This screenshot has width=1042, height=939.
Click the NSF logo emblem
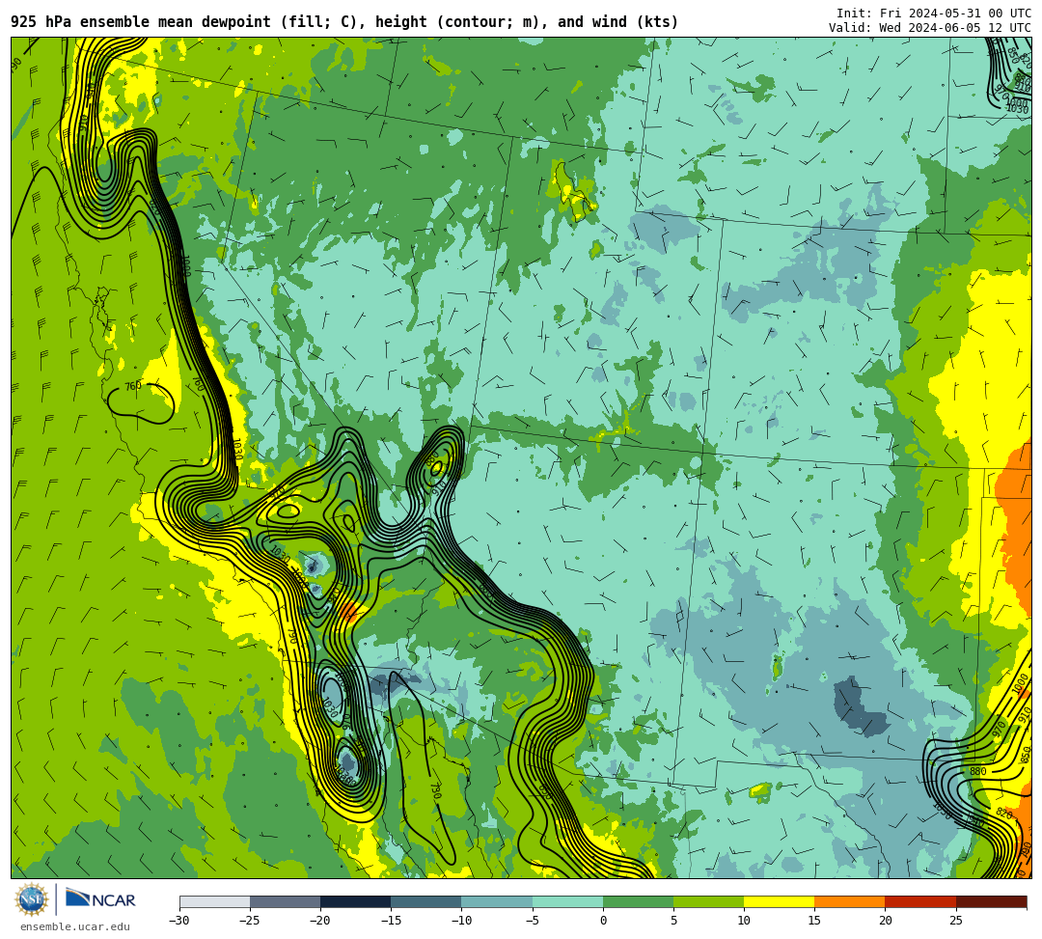point(32,899)
